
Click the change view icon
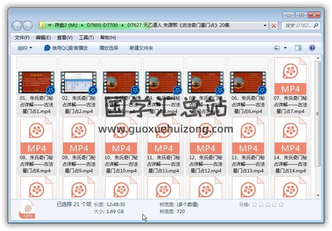click(277, 48)
